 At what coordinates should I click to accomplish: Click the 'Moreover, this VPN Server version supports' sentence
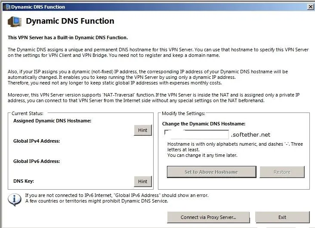click(x=154, y=97)
